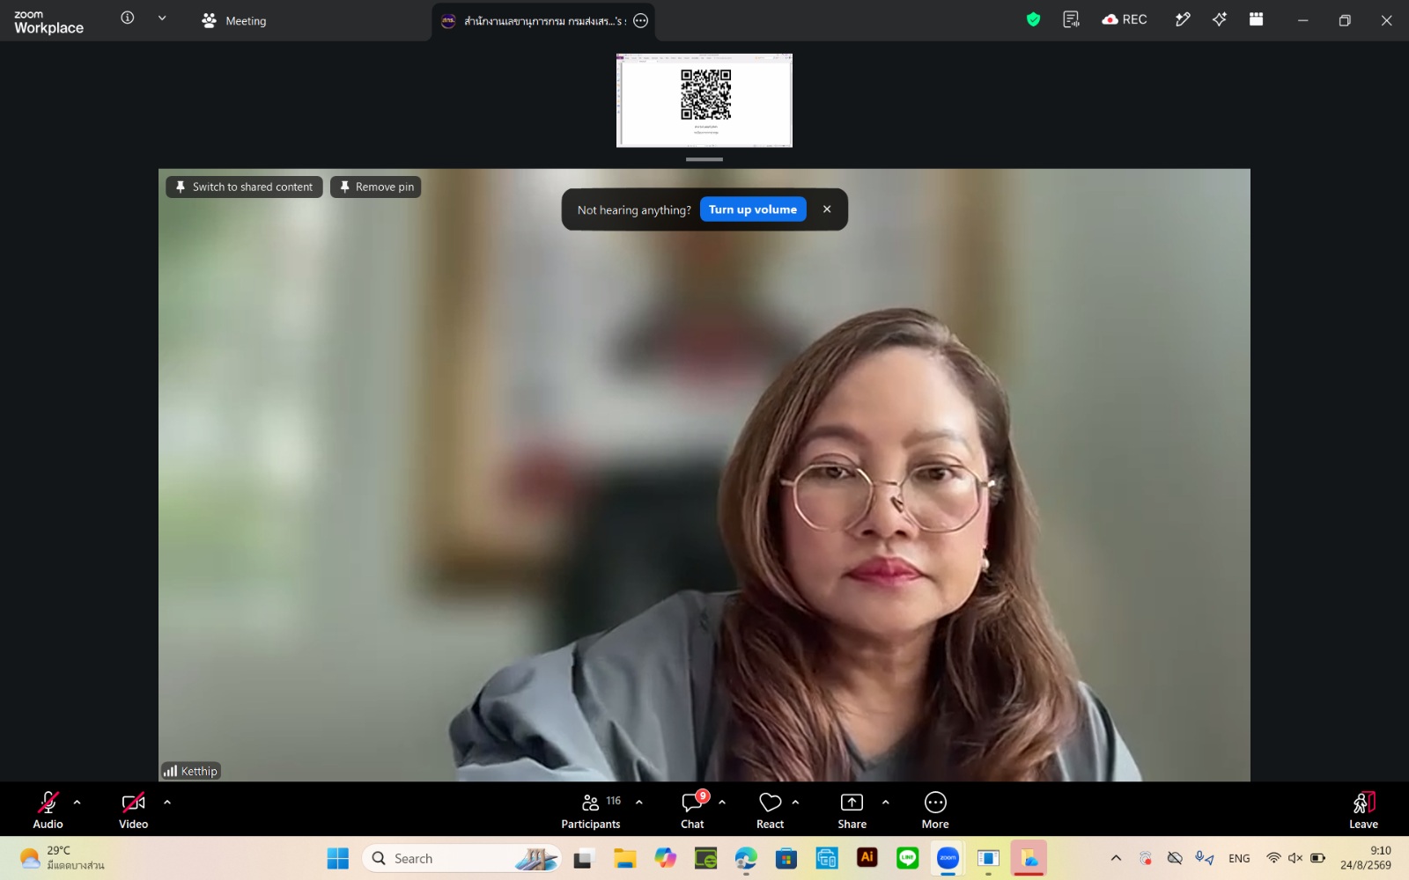Click Turn up volume button
The image size is (1409, 880).
[753, 209]
